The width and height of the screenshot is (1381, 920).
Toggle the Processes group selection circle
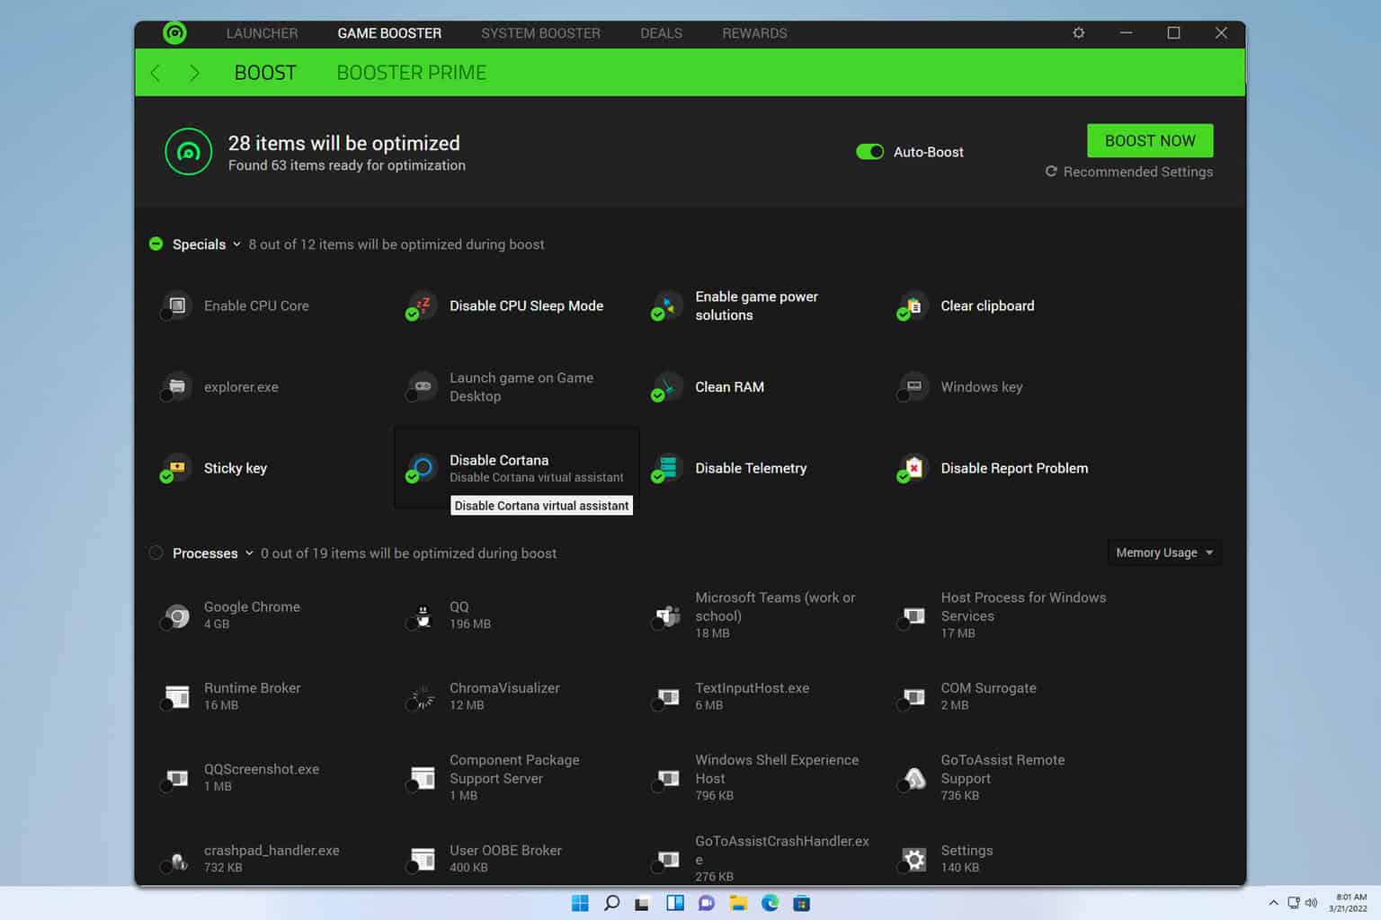point(156,553)
